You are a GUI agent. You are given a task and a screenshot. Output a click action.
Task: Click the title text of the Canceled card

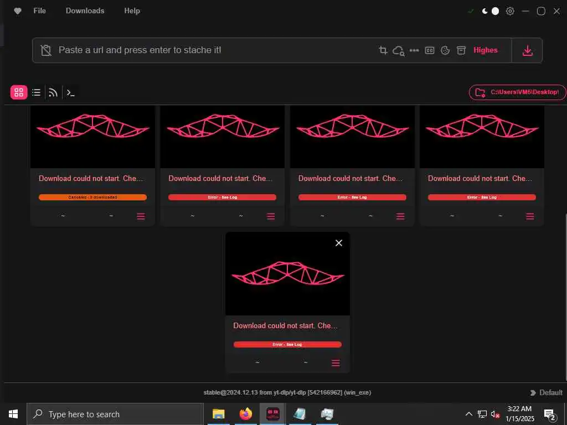click(91, 179)
